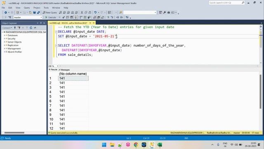Open the Tools menu
Viewport: 264px width, 149px height.
pos(46,8)
